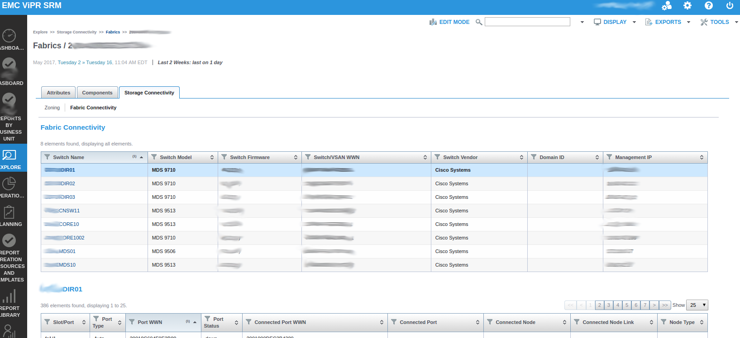Open the Explore sidebar magnifier icon
The height and width of the screenshot is (338, 740).
point(9,155)
